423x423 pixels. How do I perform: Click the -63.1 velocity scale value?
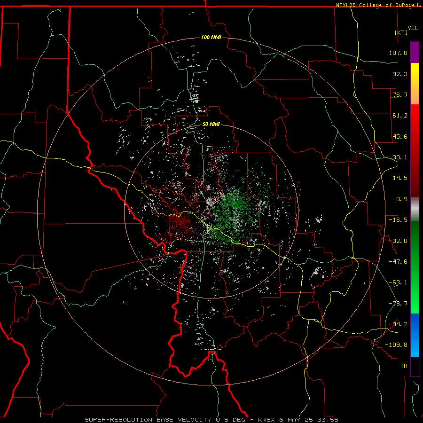[398, 282]
